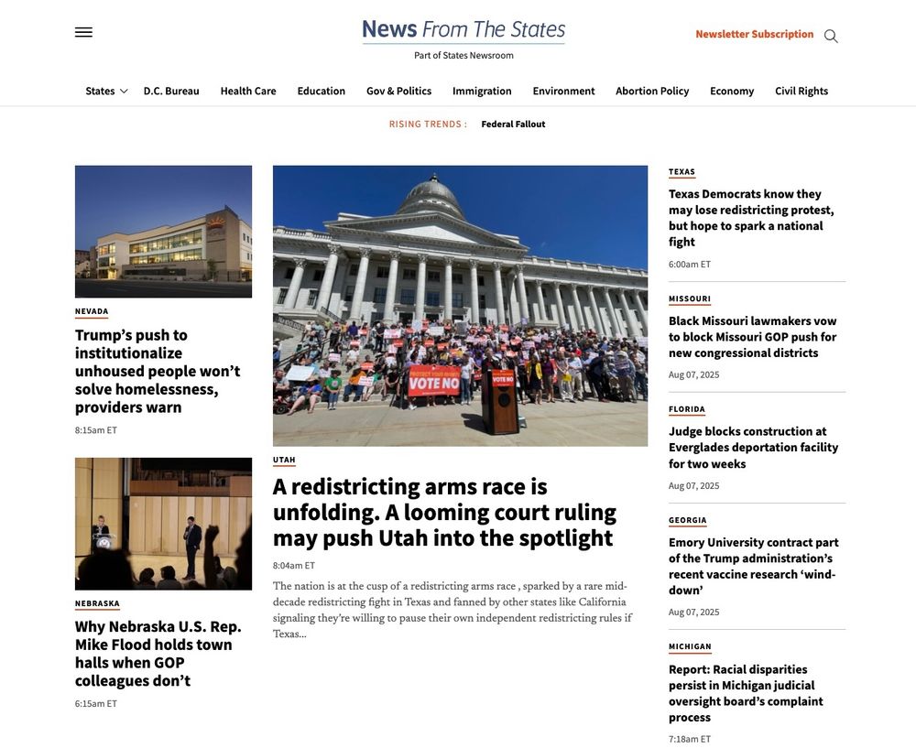Open Mike Flood town halls article

(158, 654)
